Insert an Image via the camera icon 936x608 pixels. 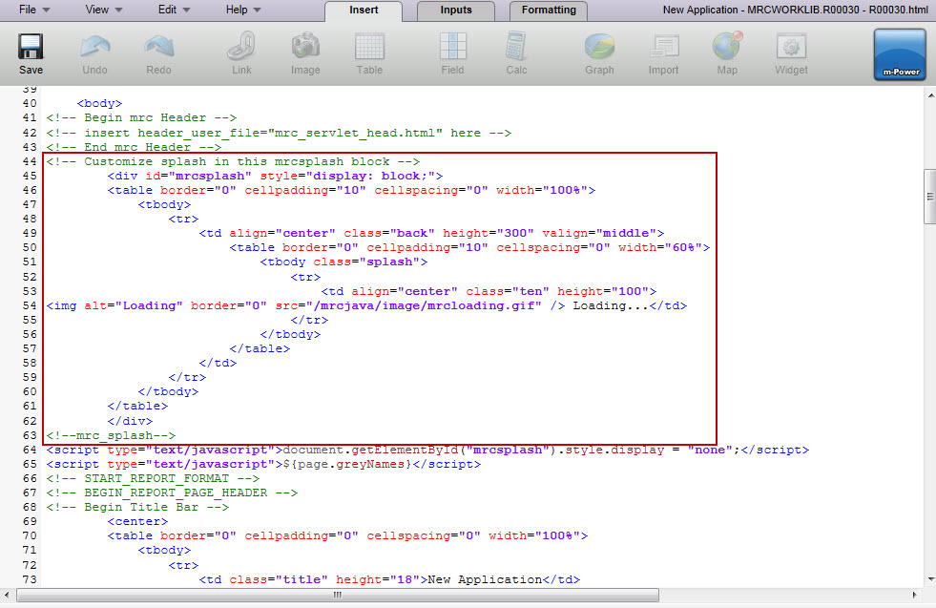pos(305,47)
